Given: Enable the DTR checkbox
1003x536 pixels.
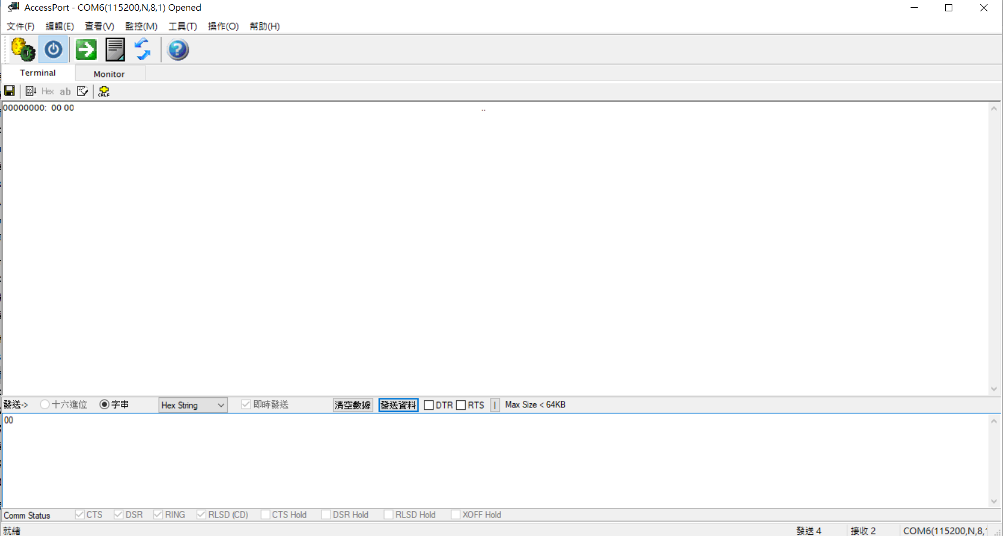Looking at the screenshot, I should coord(429,405).
